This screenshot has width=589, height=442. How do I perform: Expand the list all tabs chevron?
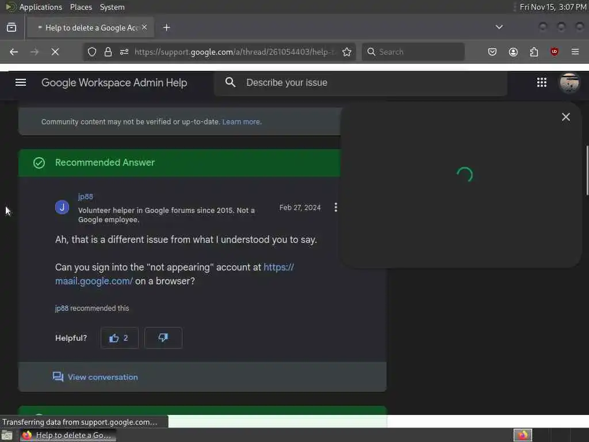[499, 27]
